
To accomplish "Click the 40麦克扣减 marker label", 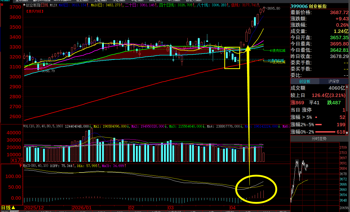I will coord(277,50).
